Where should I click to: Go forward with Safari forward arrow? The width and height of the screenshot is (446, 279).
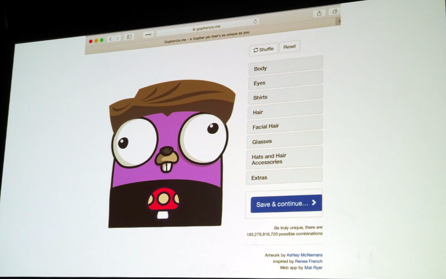(118, 38)
